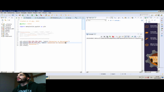Navigate back with yellow left arrow

coord(69,15)
